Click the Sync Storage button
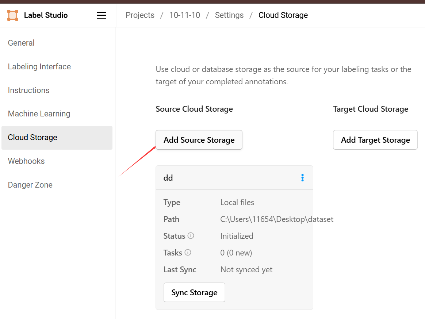This screenshot has height=319, width=425. [x=194, y=292]
